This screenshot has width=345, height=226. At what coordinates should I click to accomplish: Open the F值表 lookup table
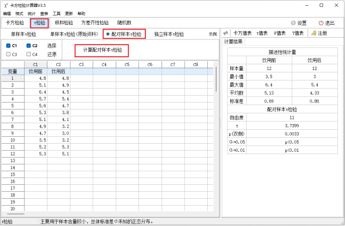(x=280, y=33)
